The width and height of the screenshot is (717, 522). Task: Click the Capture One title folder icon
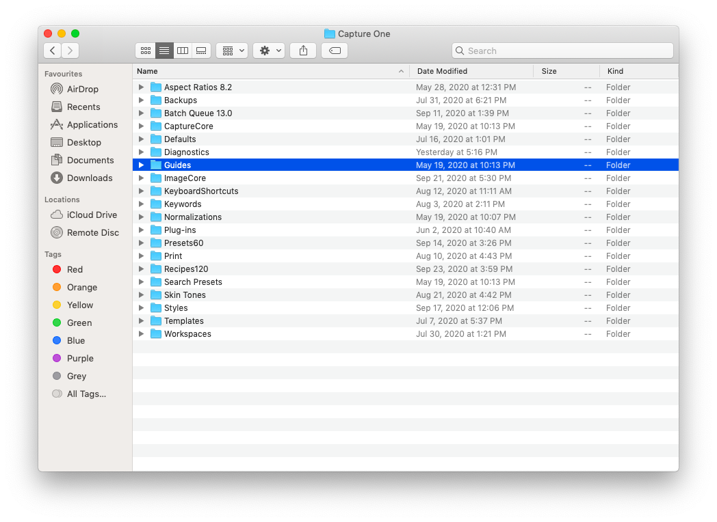329,33
